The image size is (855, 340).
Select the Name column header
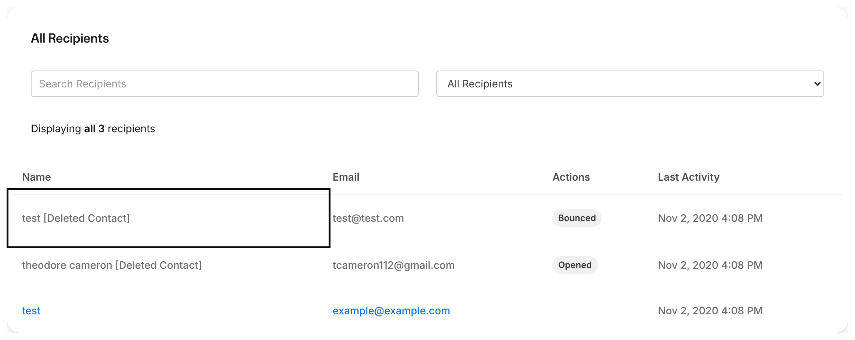click(x=36, y=177)
